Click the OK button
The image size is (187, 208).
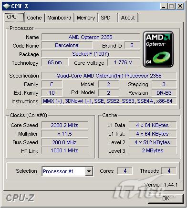click(x=166, y=198)
